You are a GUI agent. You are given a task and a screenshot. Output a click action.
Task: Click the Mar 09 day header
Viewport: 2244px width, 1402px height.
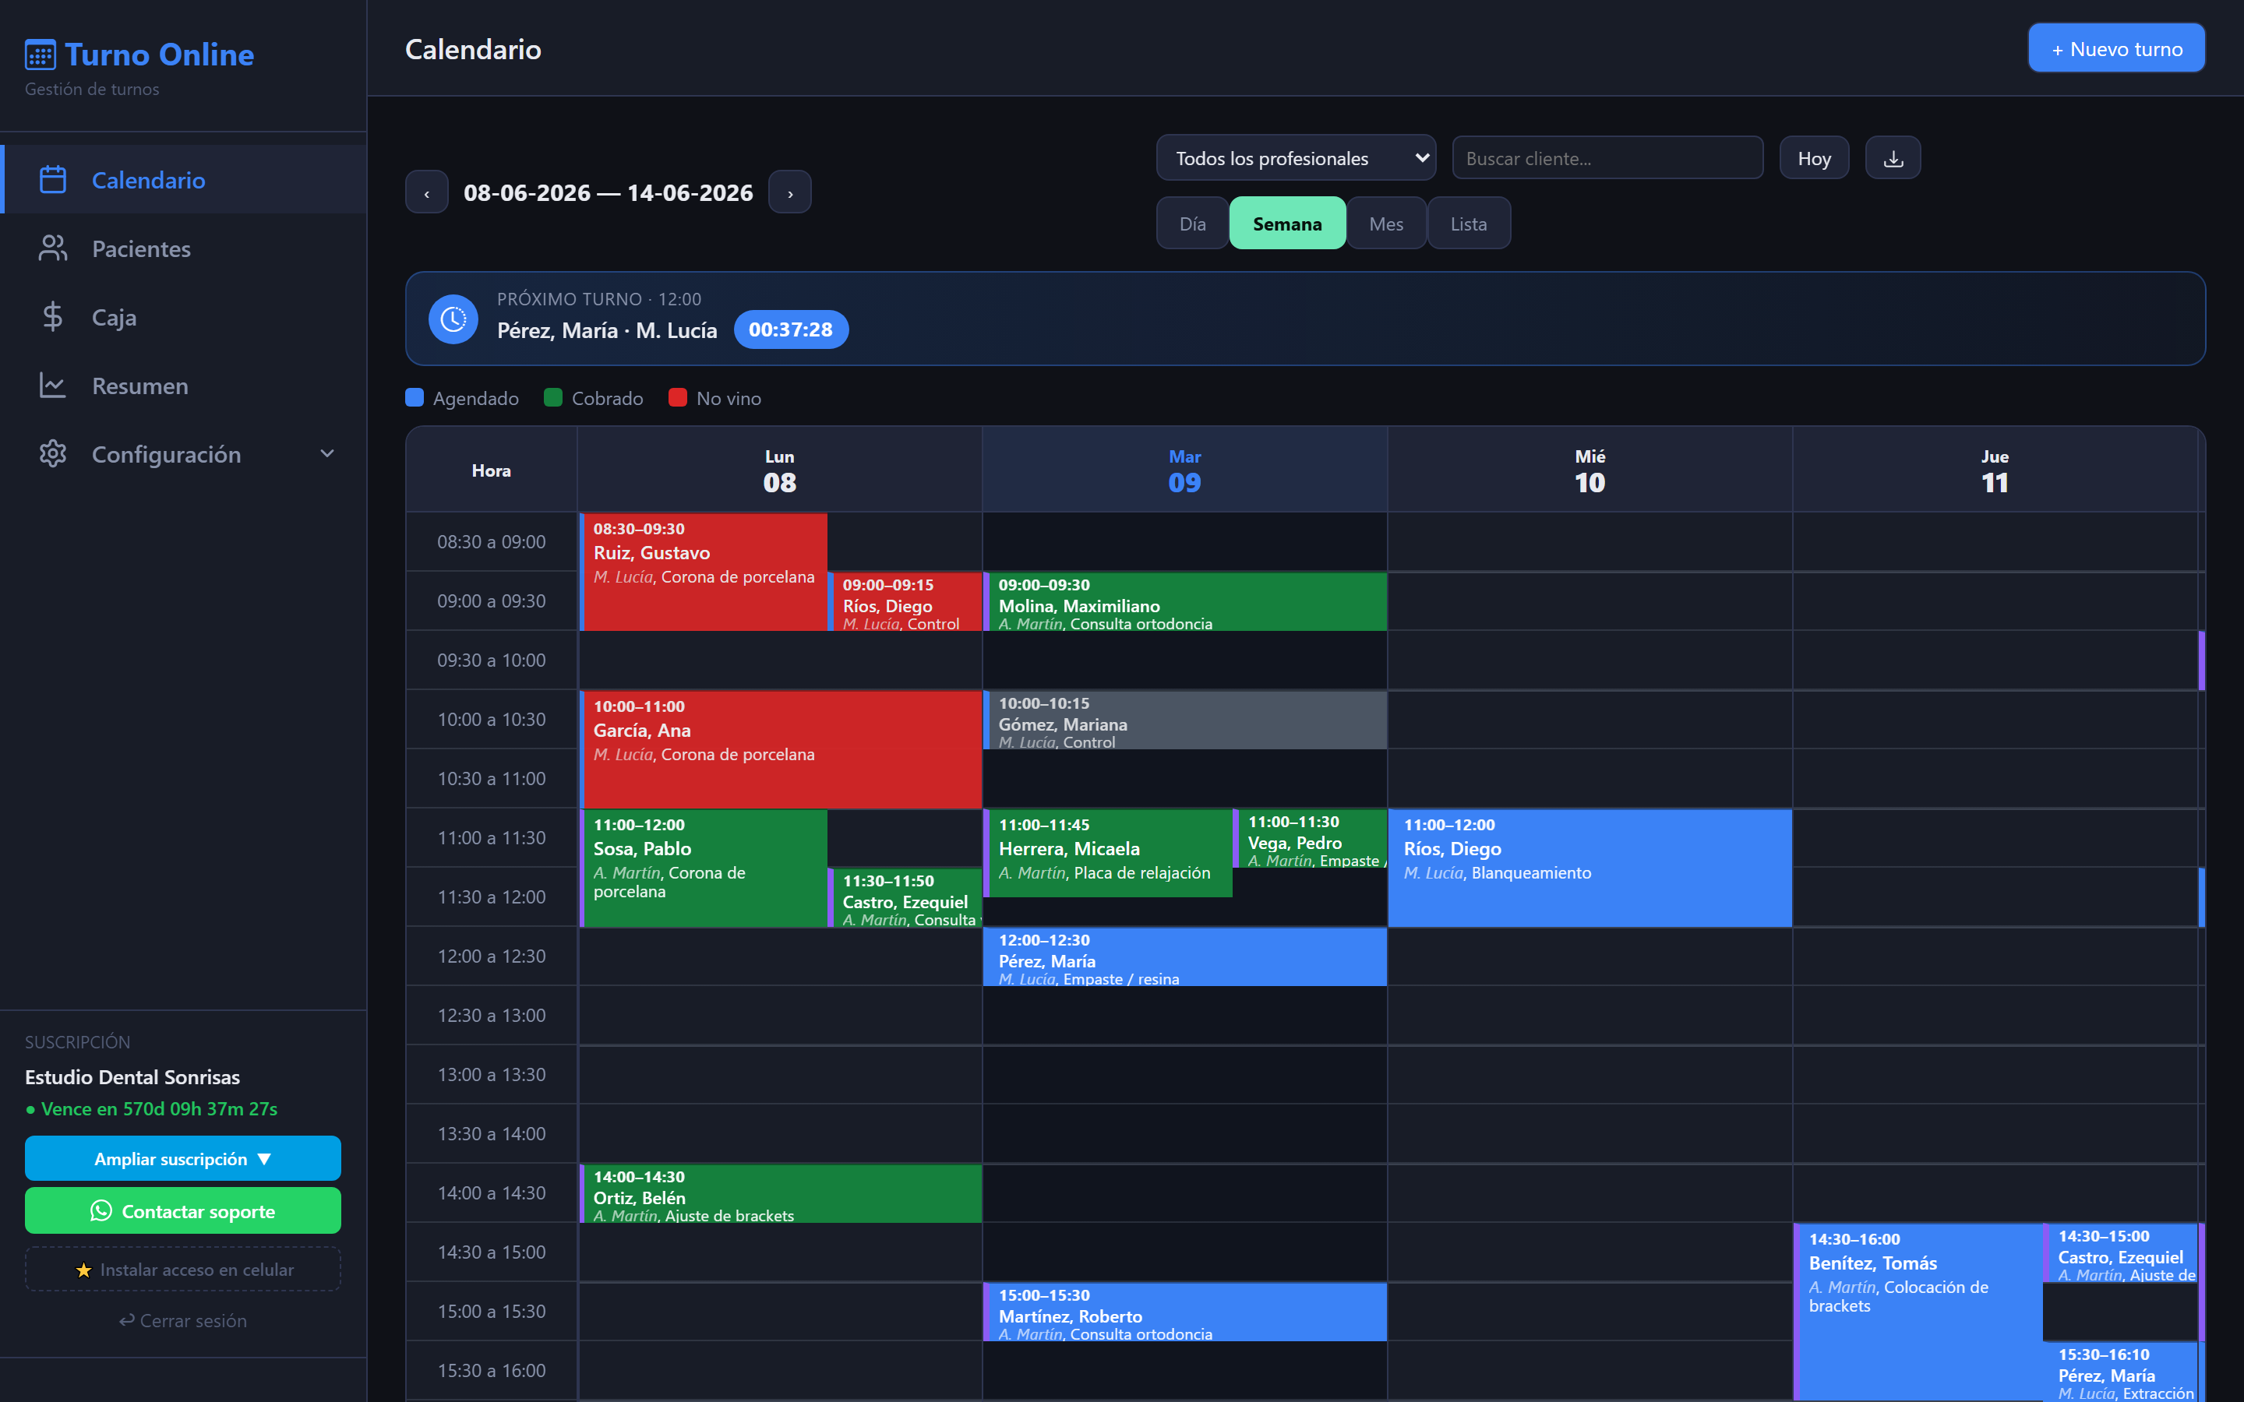[1184, 470]
